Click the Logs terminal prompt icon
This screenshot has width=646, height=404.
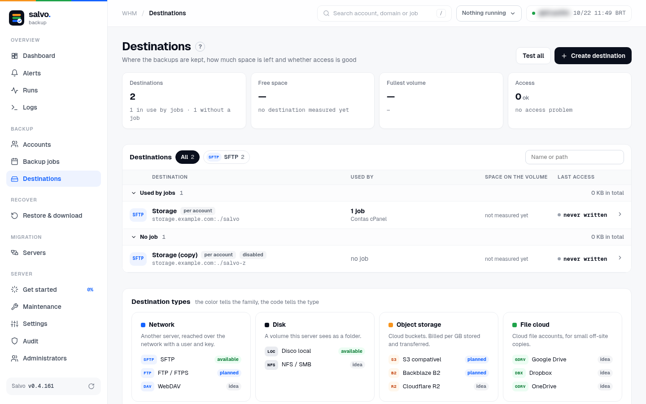(14, 107)
